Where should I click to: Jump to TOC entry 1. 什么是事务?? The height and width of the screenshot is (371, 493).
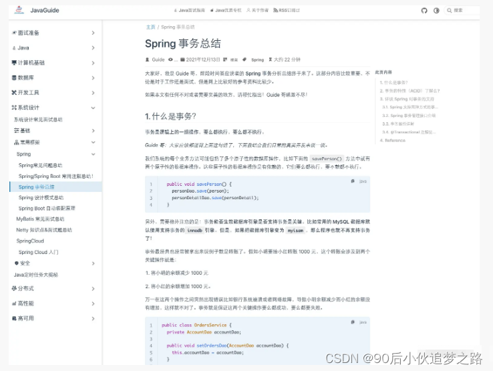click(x=393, y=82)
